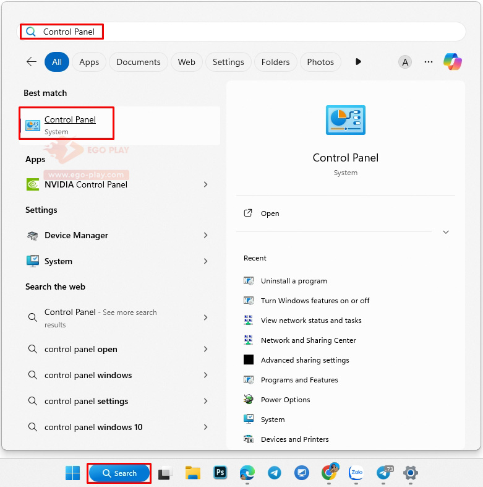The height and width of the screenshot is (487, 483).
Task: Switch to the Folders filter tab
Action: tap(276, 62)
